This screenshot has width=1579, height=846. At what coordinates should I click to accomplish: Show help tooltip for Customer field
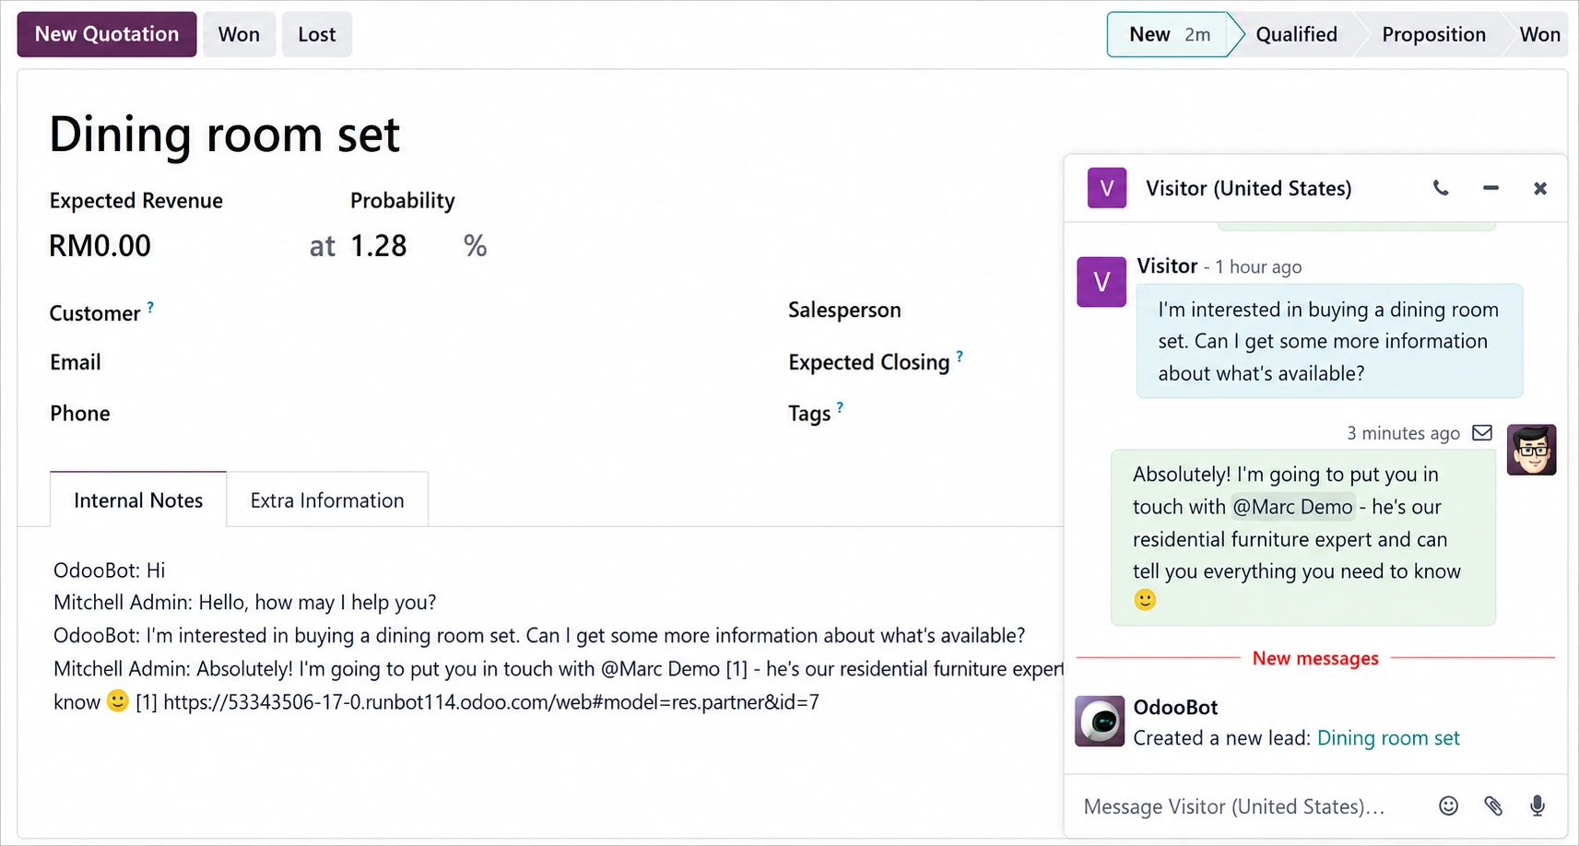(150, 307)
